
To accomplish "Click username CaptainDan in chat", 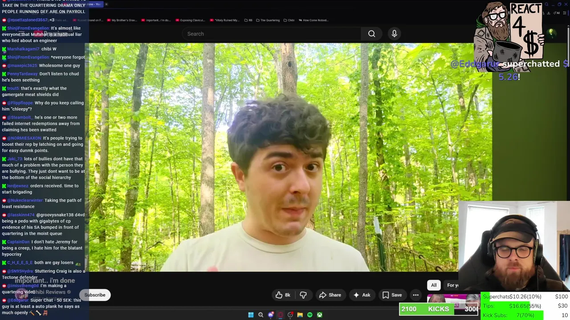I will click(x=18, y=242).
